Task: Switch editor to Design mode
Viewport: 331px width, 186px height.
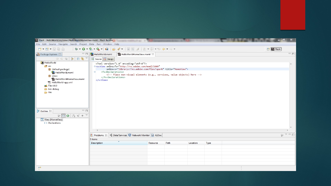Action: [109, 59]
